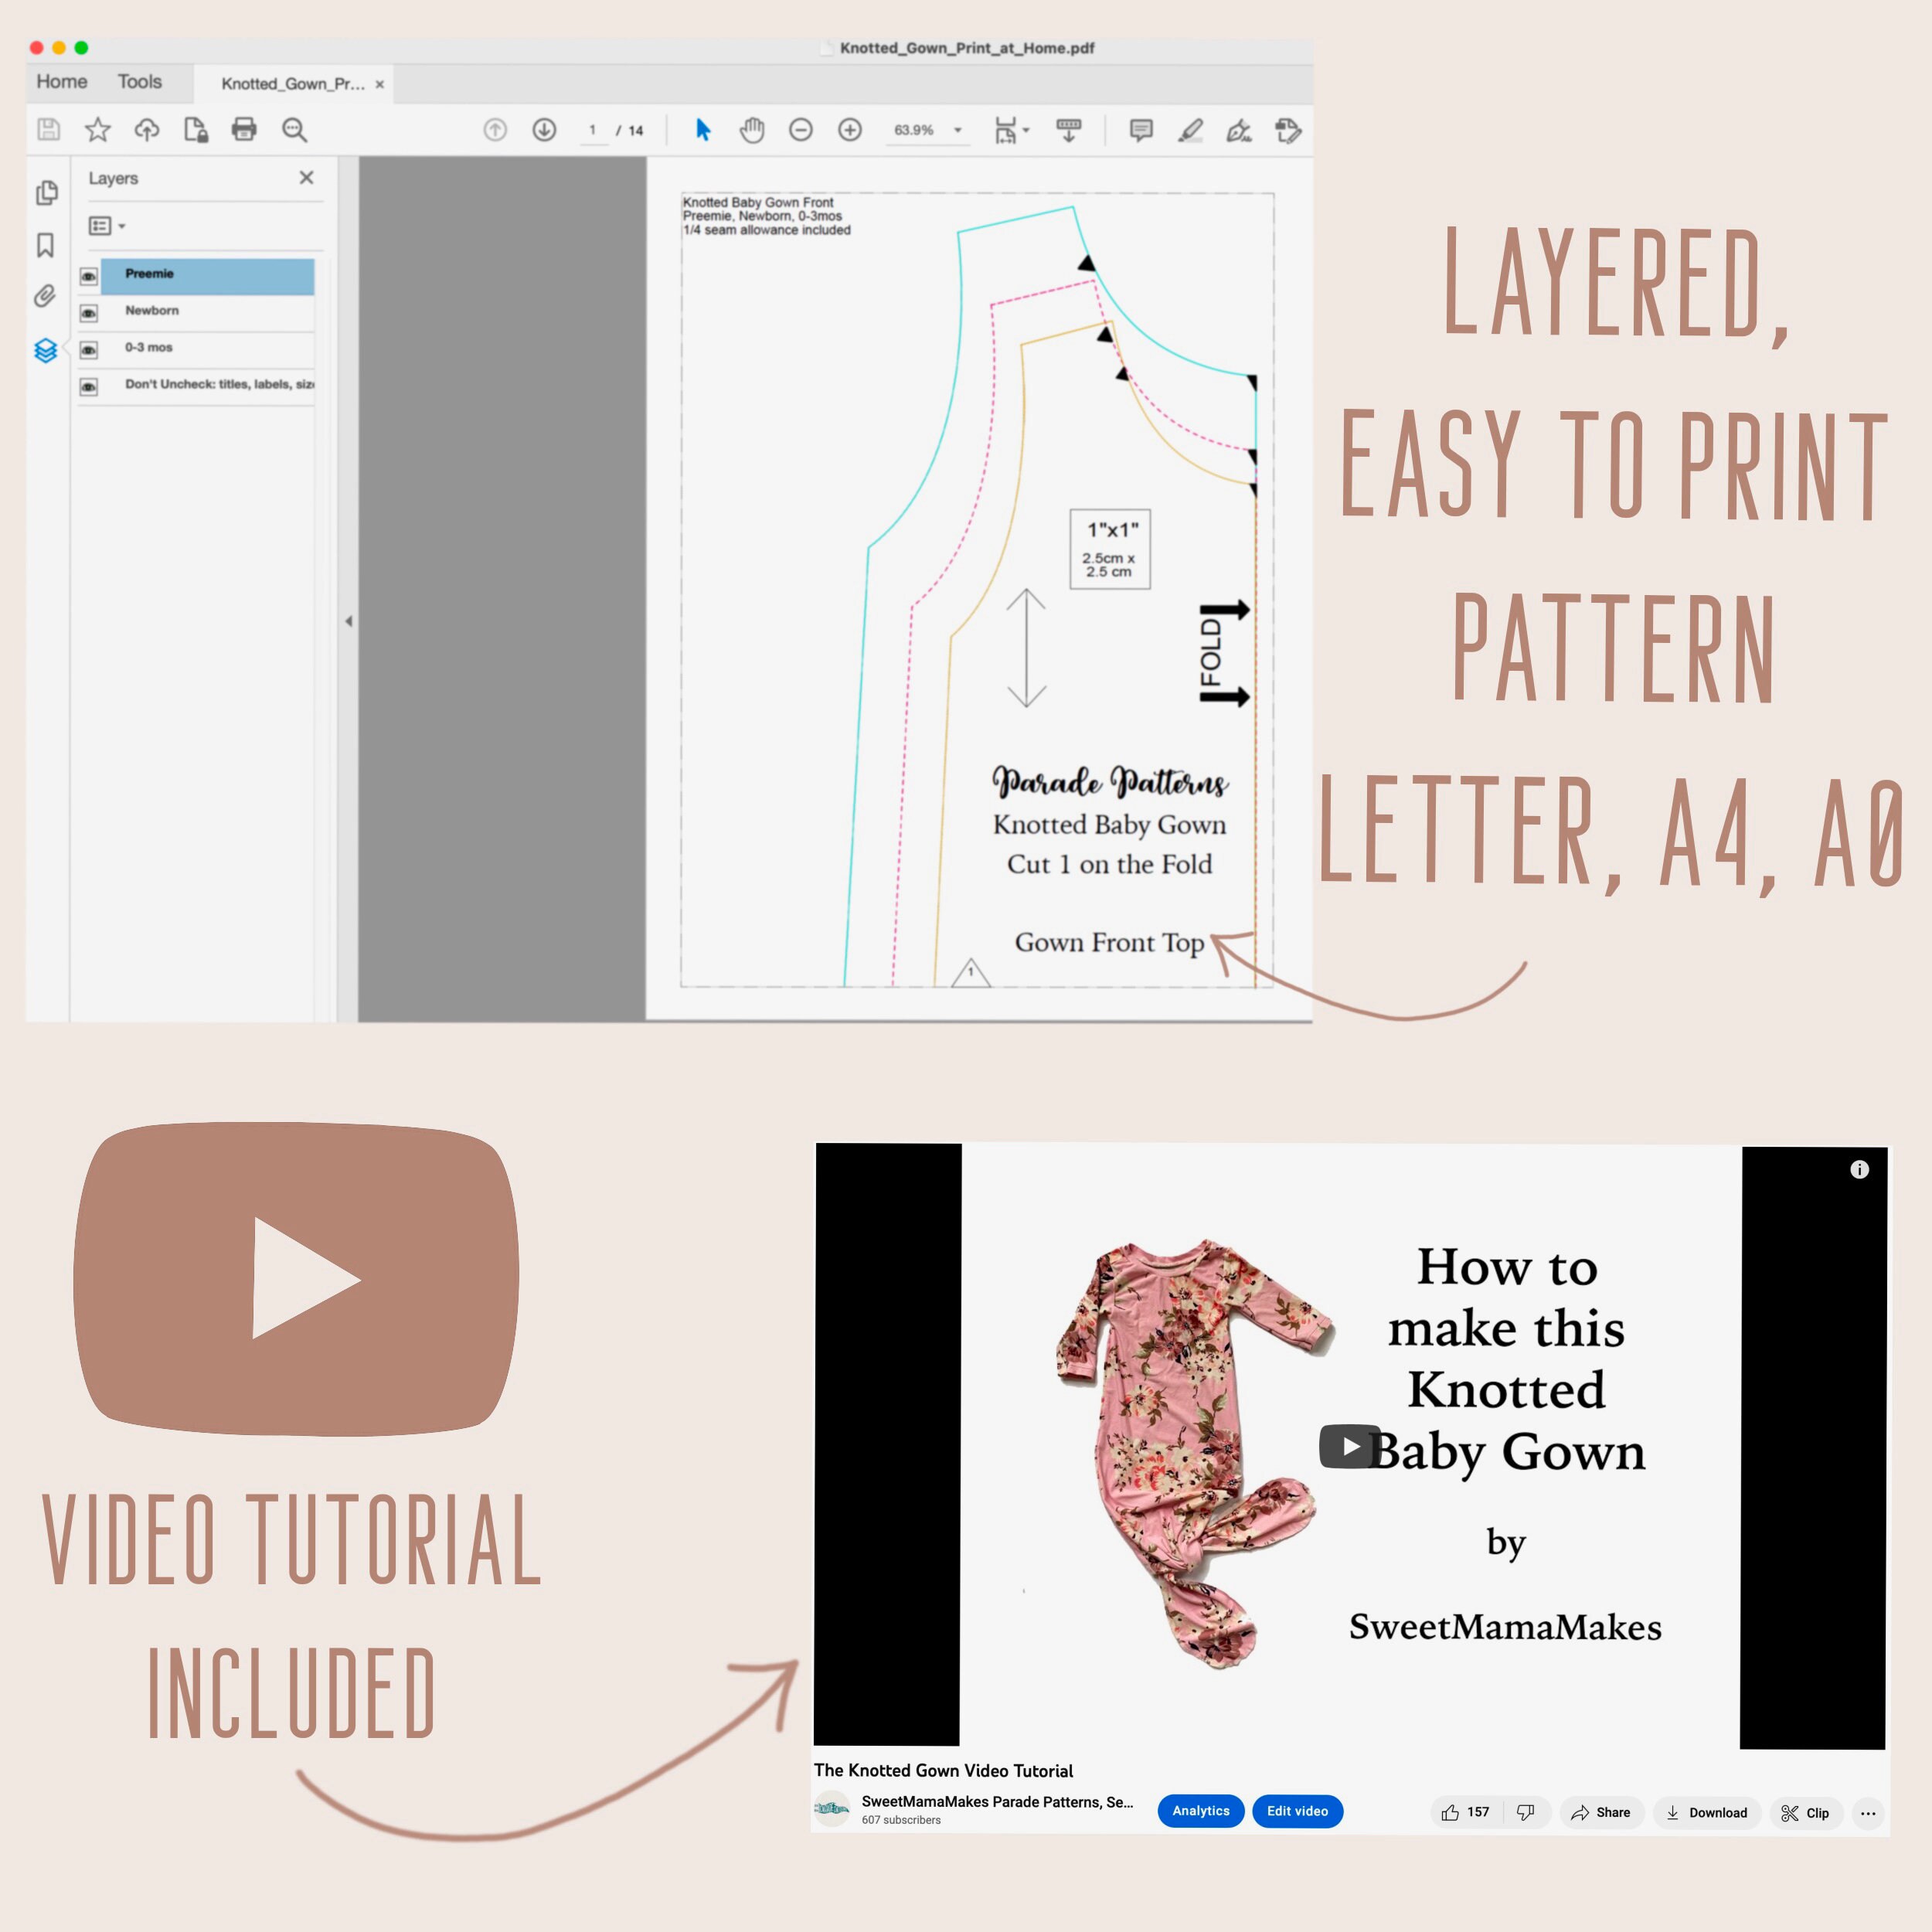Click the Highlight pen icon
1932x1932 pixels.
[x=1190, y=130]
